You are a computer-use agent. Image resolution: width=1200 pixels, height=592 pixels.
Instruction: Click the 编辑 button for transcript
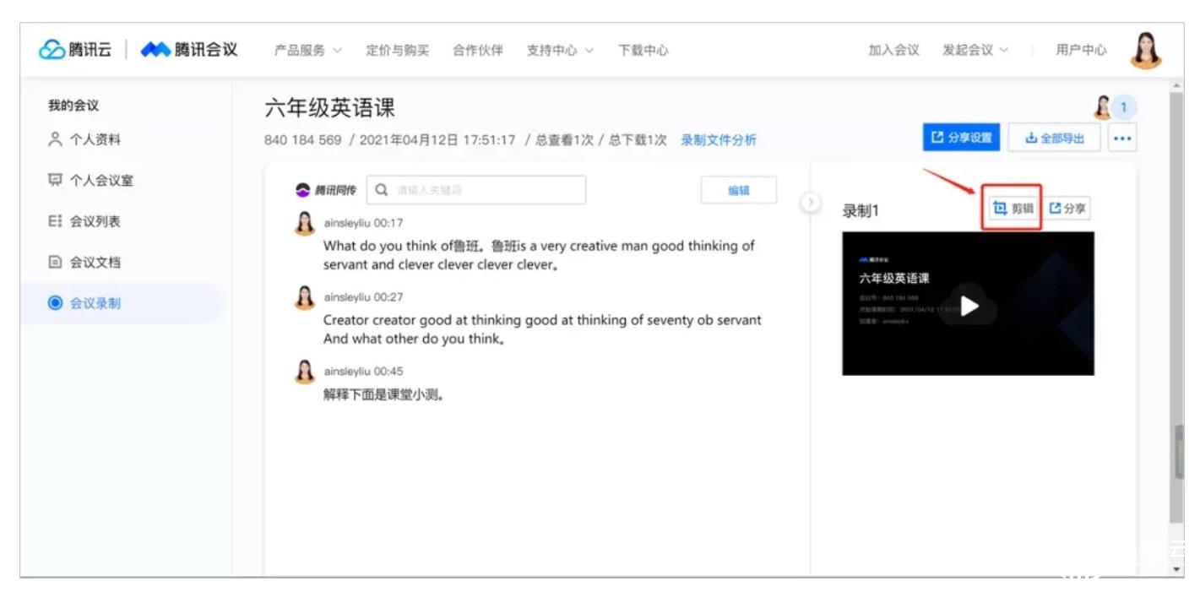[x=739, y=190]
